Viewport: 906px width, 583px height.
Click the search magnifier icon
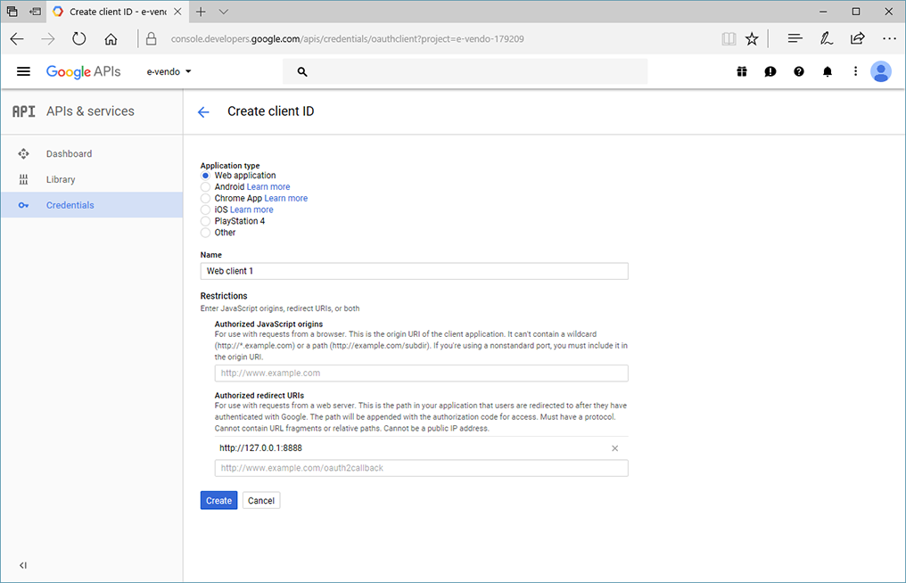coord(302,71)
